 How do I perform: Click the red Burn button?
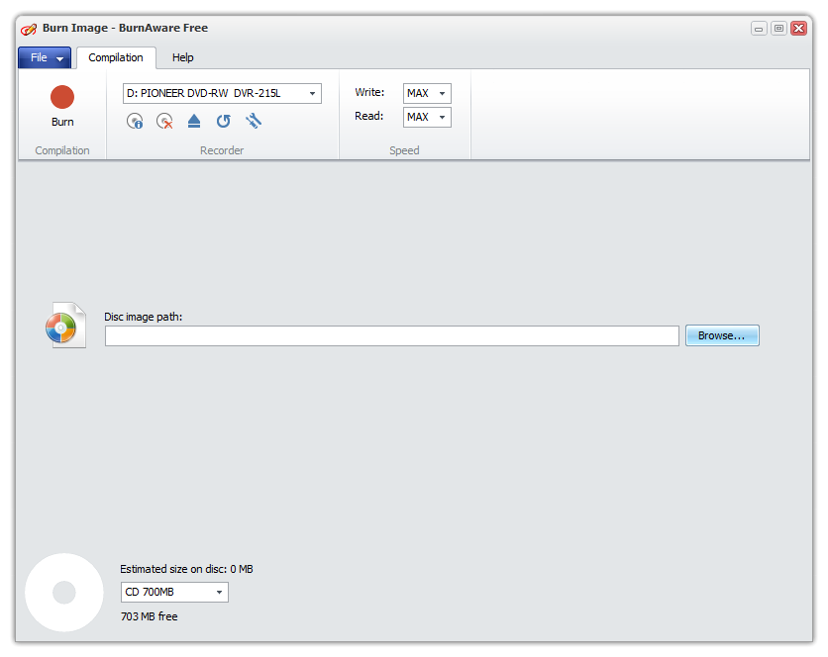62,106
